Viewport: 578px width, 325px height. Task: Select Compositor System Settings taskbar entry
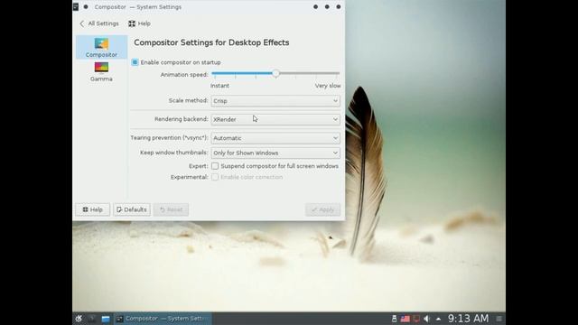coord(163,319)
